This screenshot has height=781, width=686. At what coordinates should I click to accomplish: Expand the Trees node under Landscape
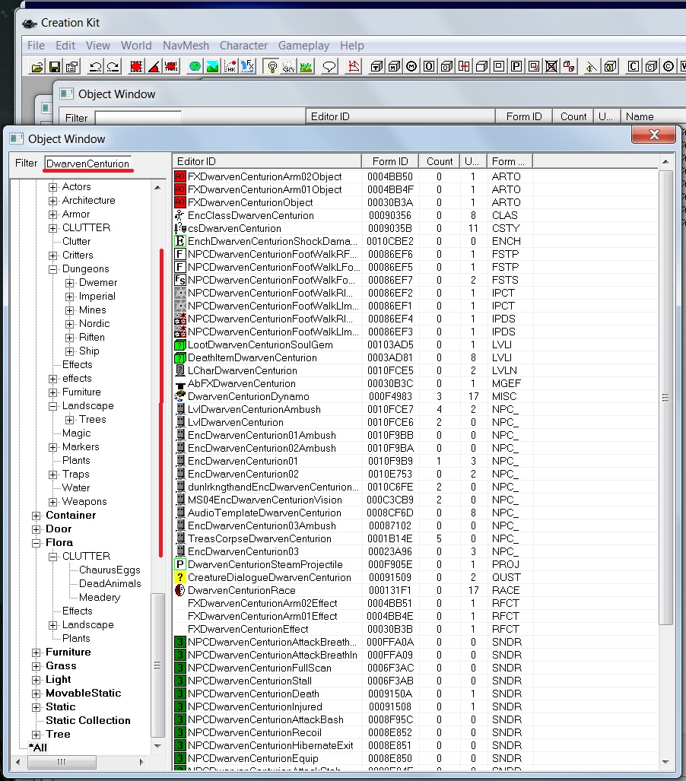[70, 420]
